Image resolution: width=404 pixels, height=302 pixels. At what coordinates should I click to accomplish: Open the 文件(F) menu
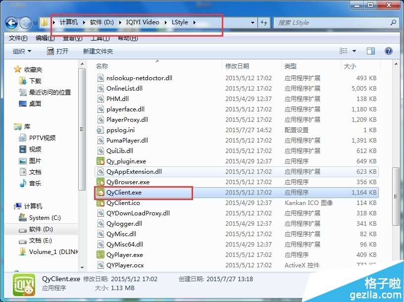click(18, 38)
